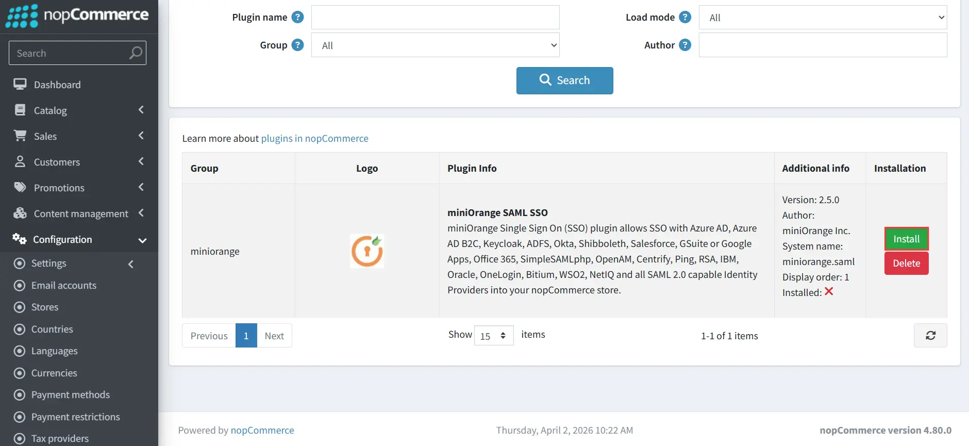Image resolution: width=969 pixels, height=446 pixels.
Task: Click the Payment methods circle icon
Action: click(x=20, y=395)
